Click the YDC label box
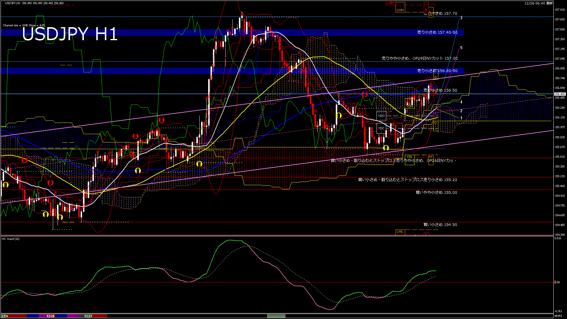 click(381, 128)
